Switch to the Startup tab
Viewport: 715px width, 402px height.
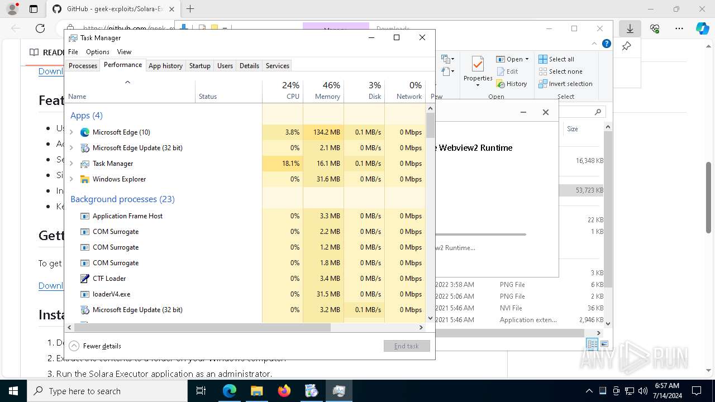point(199,66)
